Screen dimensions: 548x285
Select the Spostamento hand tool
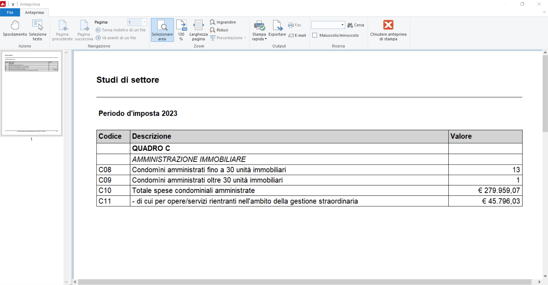click(15, 29)
